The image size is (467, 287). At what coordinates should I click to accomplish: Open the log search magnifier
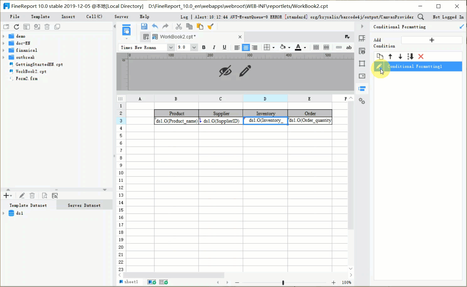tap(421, 17)
